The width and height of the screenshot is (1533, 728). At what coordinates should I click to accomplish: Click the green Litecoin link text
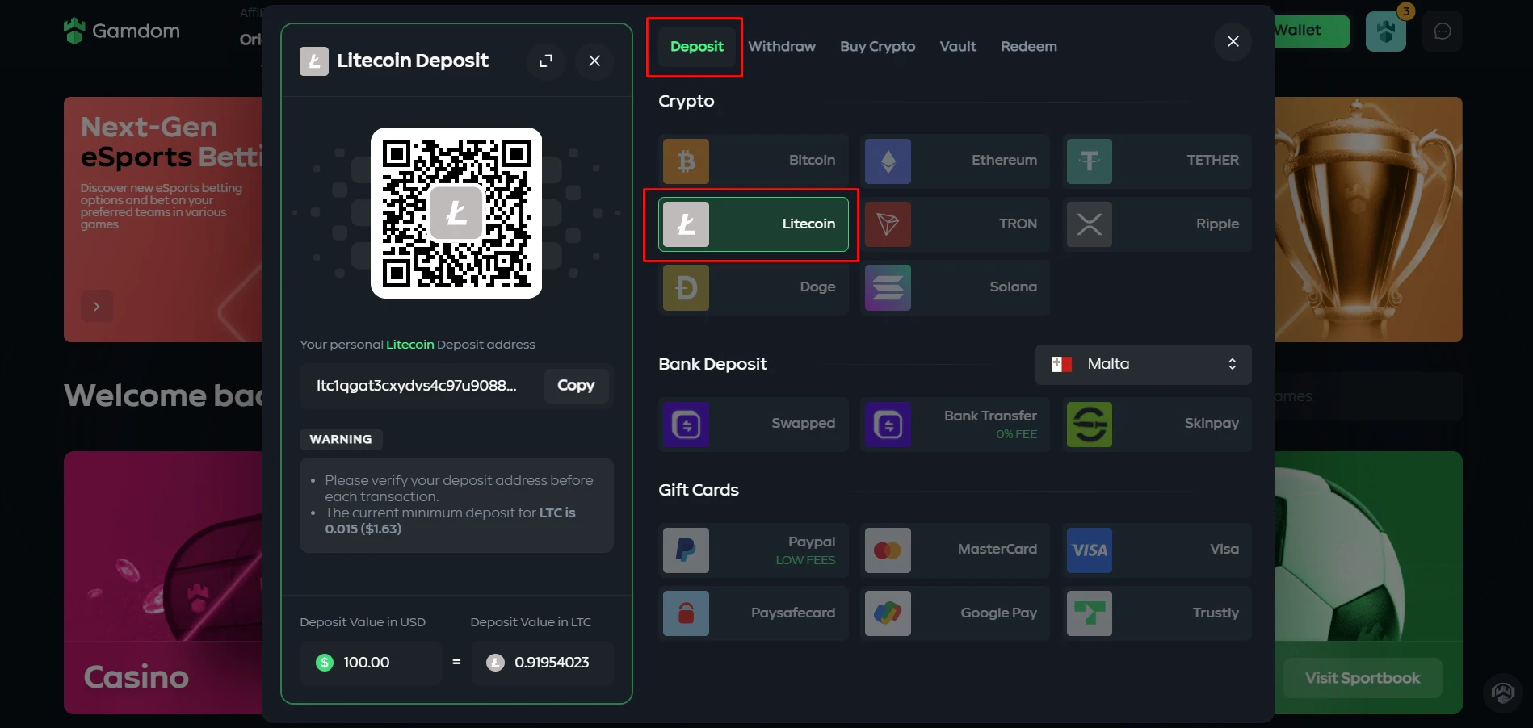click(409, 345)
